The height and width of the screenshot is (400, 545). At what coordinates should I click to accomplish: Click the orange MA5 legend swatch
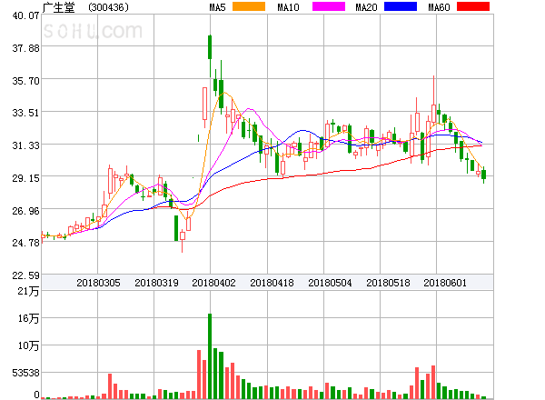[x=249, y=6]
